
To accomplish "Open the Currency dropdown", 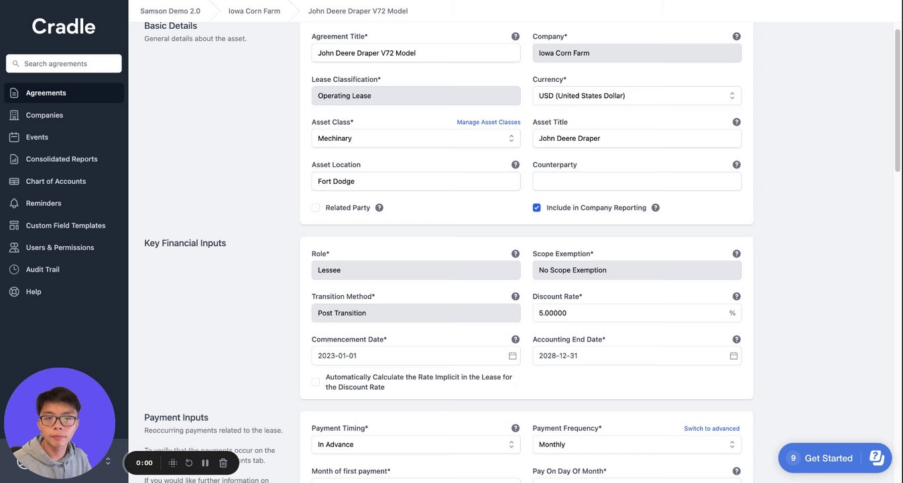I will (637, 96).
